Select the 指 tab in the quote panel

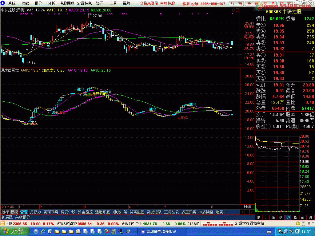tap(296, 217)
